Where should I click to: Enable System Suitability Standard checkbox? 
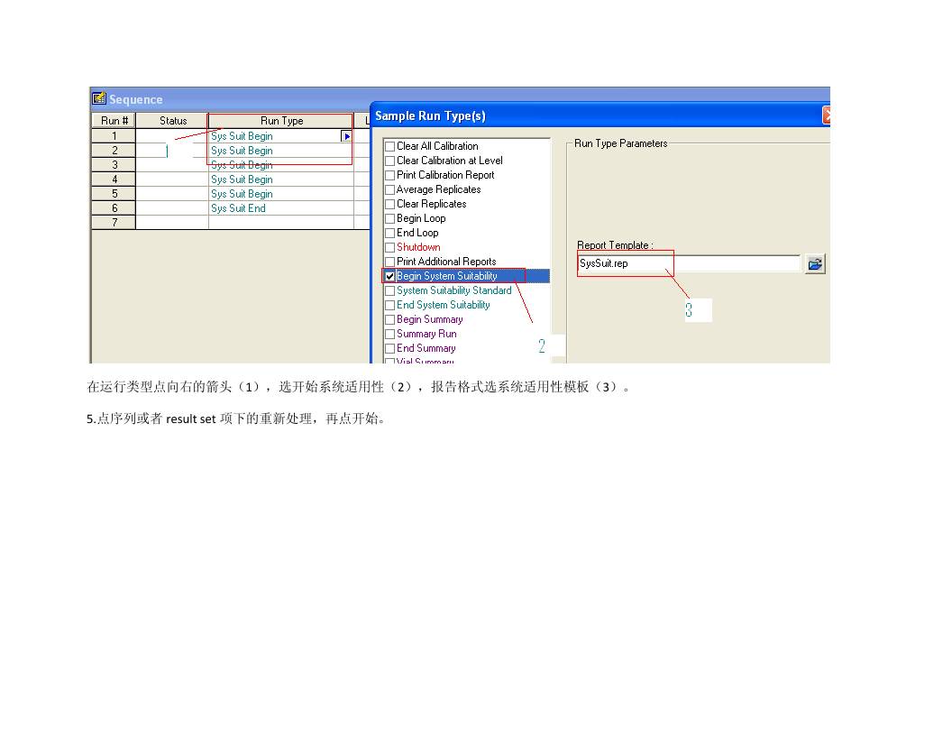click(389, 290)
